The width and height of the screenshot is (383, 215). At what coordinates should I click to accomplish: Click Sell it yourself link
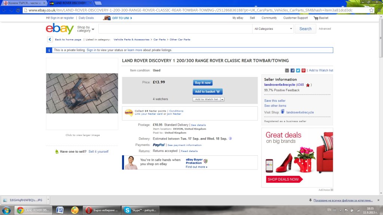[x=98, y=152]
